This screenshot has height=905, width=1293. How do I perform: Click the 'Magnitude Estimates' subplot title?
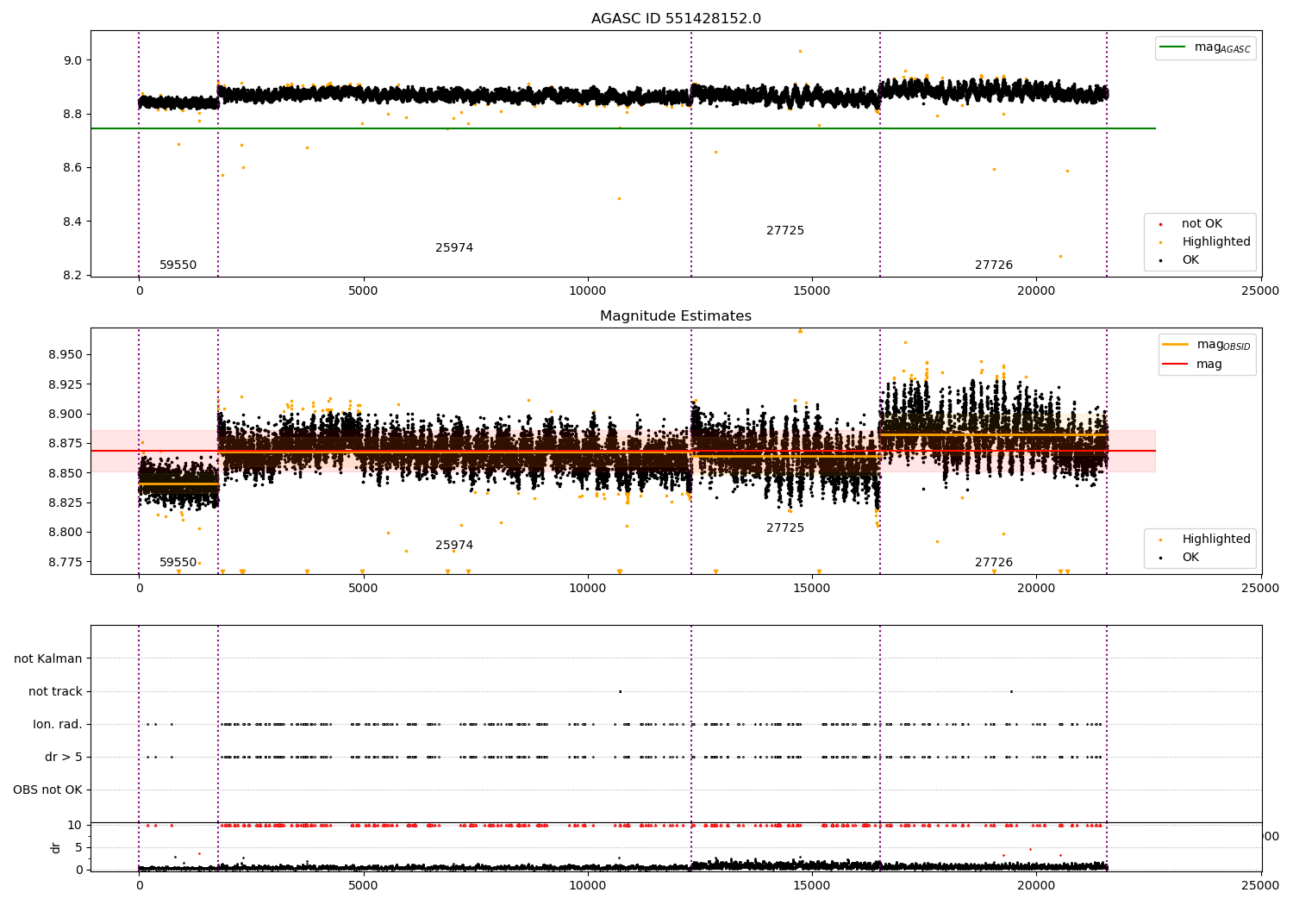[676, 316]
